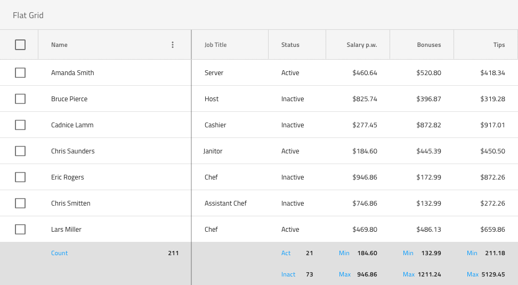Tick the Cadnice Lamm row checkbox
The width and height of the screenshot is (518, 285).
coord(20,125)
